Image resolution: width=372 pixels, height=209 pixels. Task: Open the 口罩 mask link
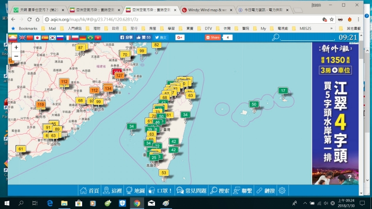point(160,190)
